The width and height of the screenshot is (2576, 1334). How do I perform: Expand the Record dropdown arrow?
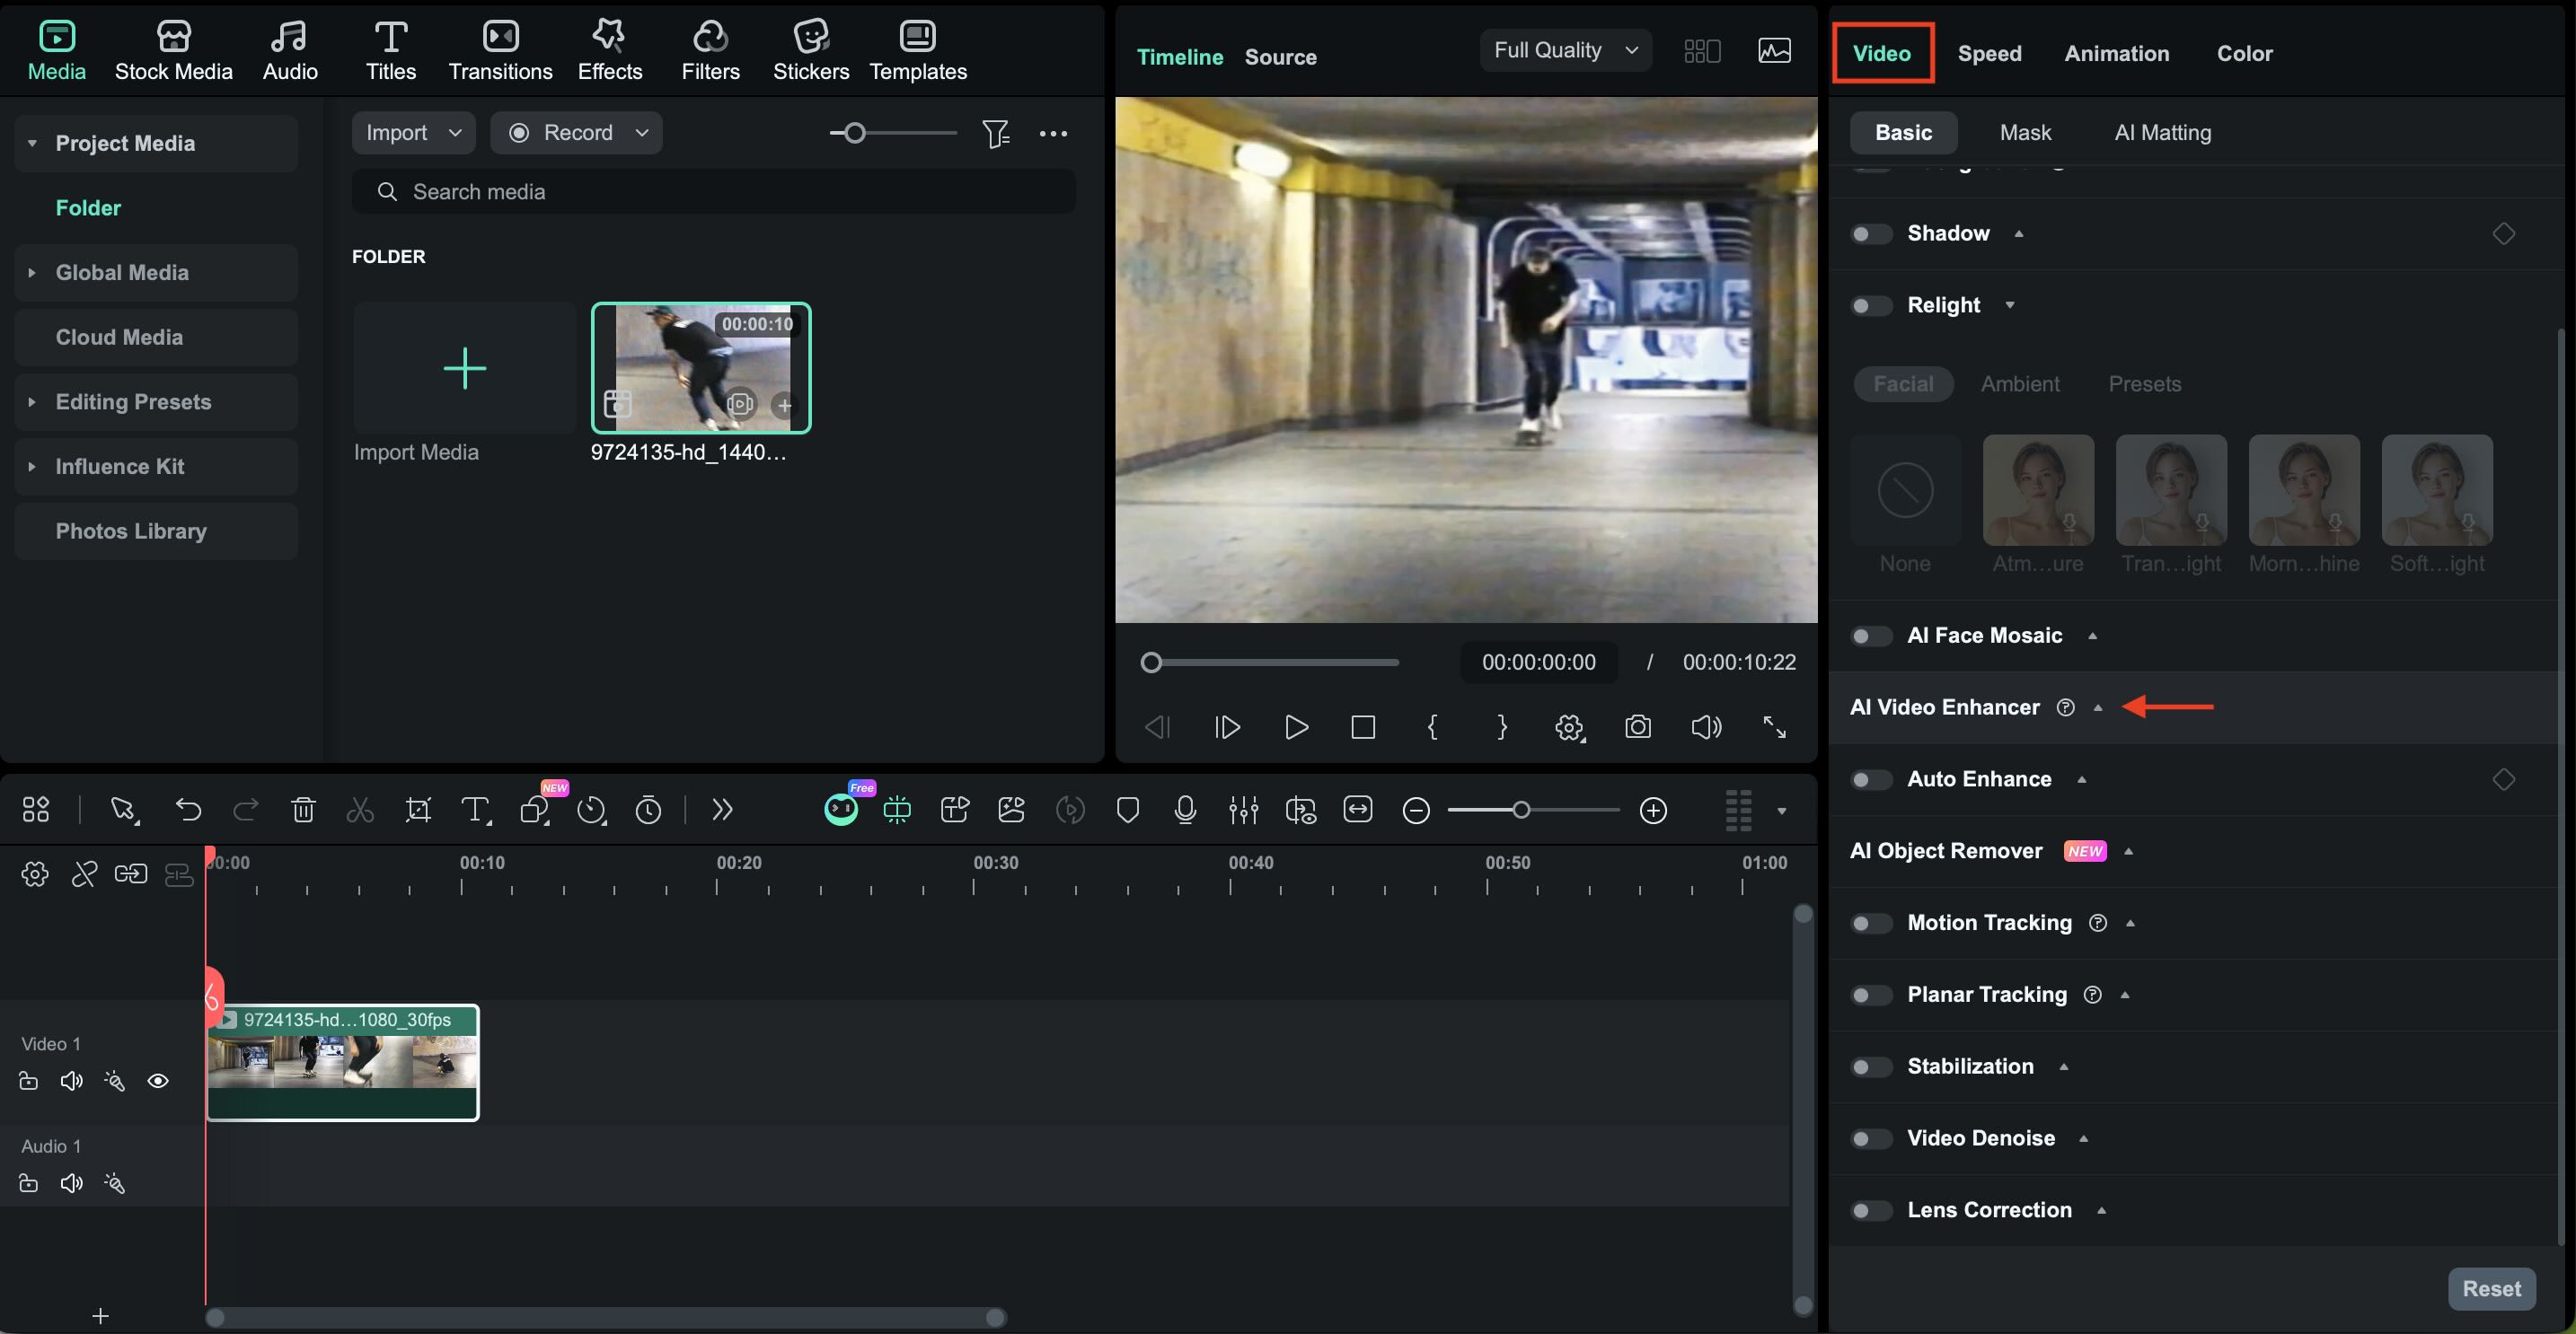pyautogui.click(x=644, y=132)
